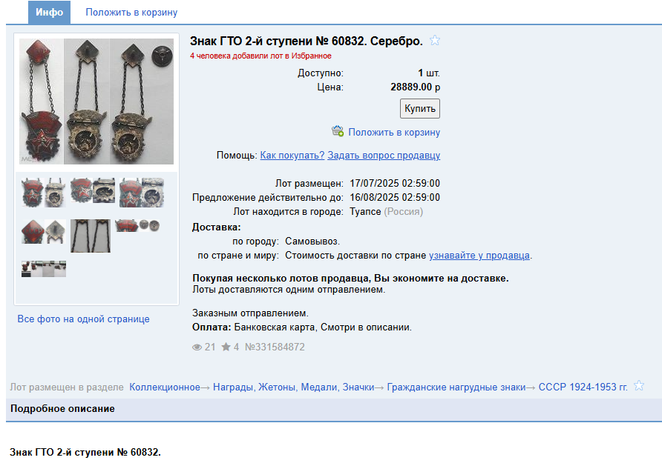Click the Купить button
The image size is (662, 466).
point(419,108)
